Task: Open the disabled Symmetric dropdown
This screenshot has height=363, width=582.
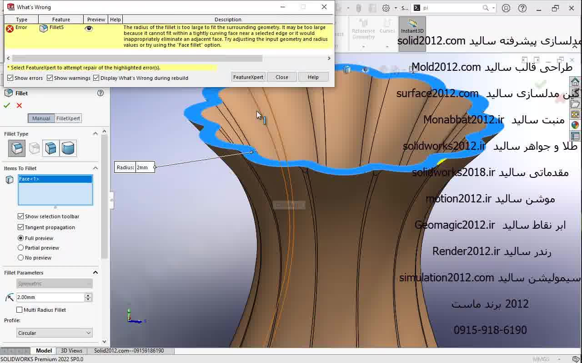Action: pos(54,284)
